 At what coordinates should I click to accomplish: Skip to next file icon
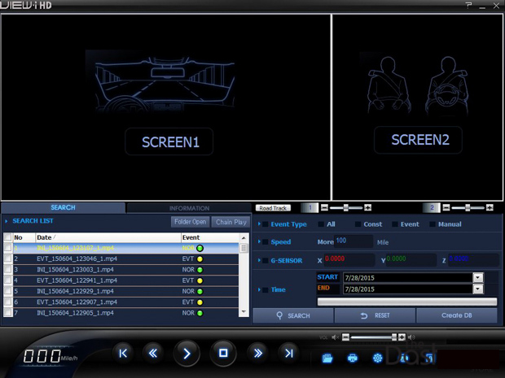(x=288, y=353)
